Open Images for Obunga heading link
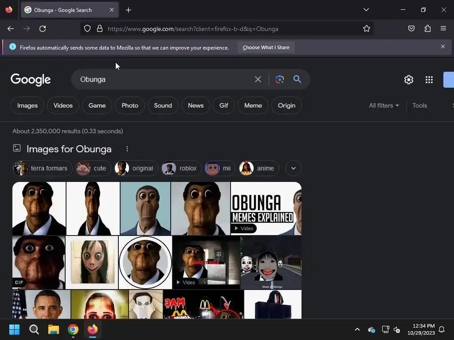The image size is (454, 340). pos(69,149)
